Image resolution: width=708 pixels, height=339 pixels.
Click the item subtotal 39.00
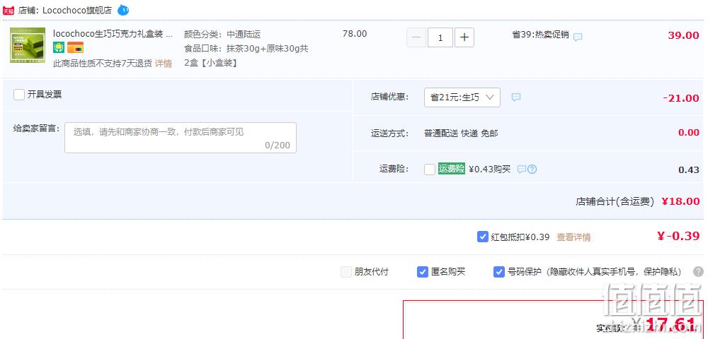click(683, 35)
